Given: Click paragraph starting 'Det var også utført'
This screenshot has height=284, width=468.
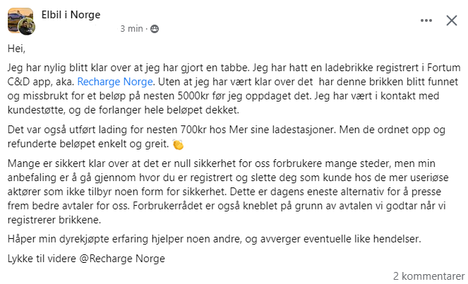Looking at the screenshot, I should pyautogui.click(x=227, y=137).
